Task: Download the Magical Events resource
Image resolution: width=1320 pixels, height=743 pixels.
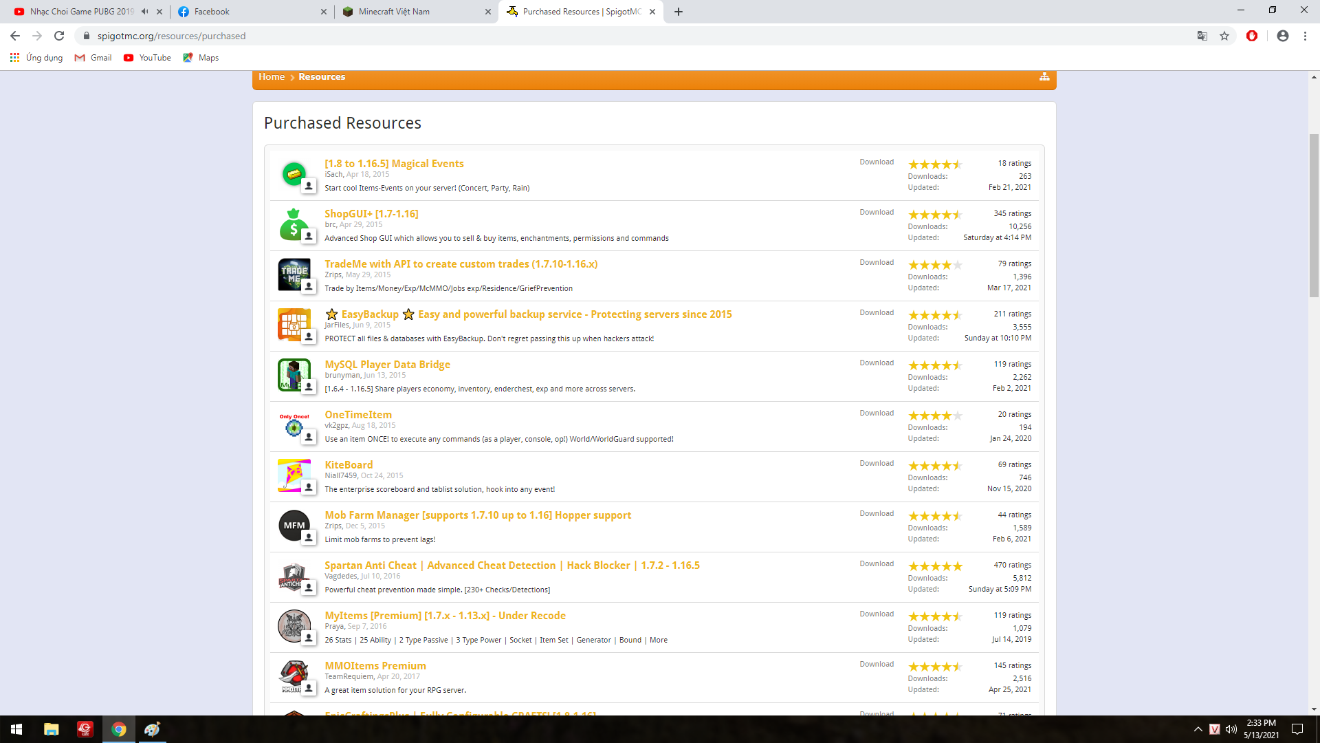Action: [877, 162]
